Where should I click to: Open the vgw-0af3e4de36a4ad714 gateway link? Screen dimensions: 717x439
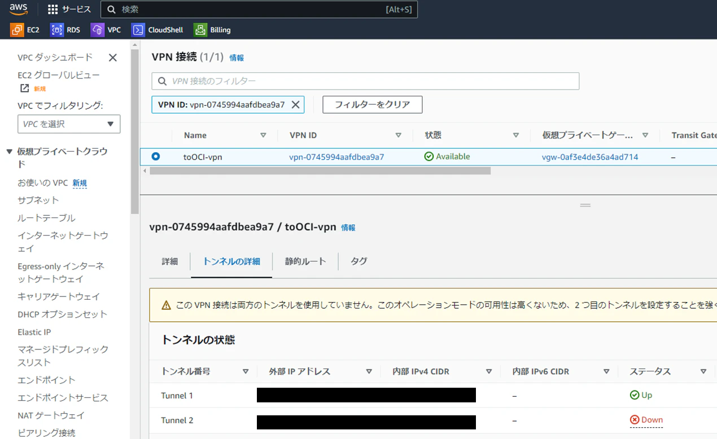590,157
